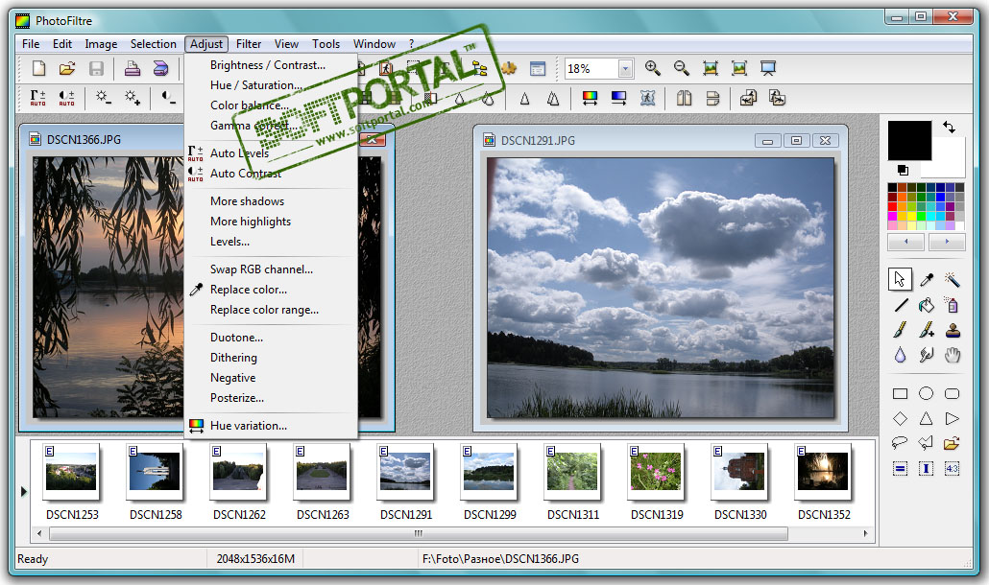Screen dimensions: 989x585
Task: Choose the Rectangle selection shape
Action: (900, 393)
